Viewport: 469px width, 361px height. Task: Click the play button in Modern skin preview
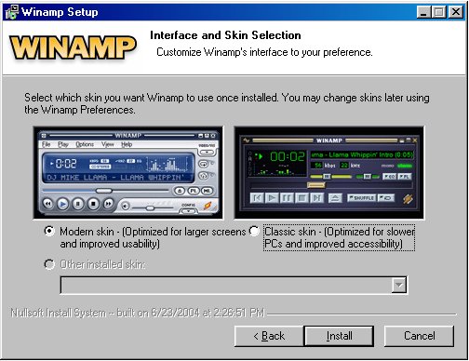(x=62, y=204)
